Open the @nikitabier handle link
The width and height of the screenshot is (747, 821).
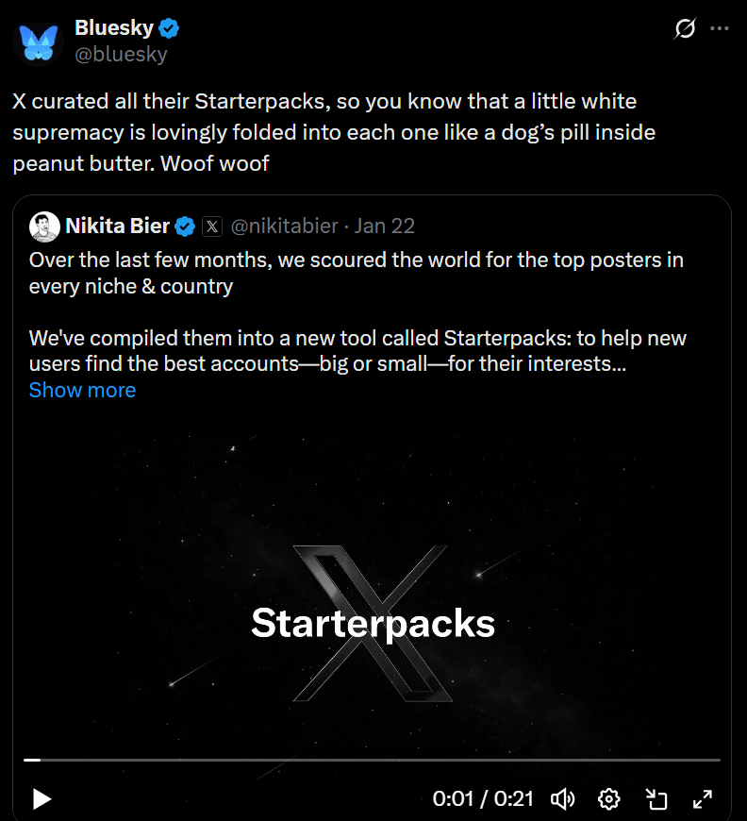point(284,226)
